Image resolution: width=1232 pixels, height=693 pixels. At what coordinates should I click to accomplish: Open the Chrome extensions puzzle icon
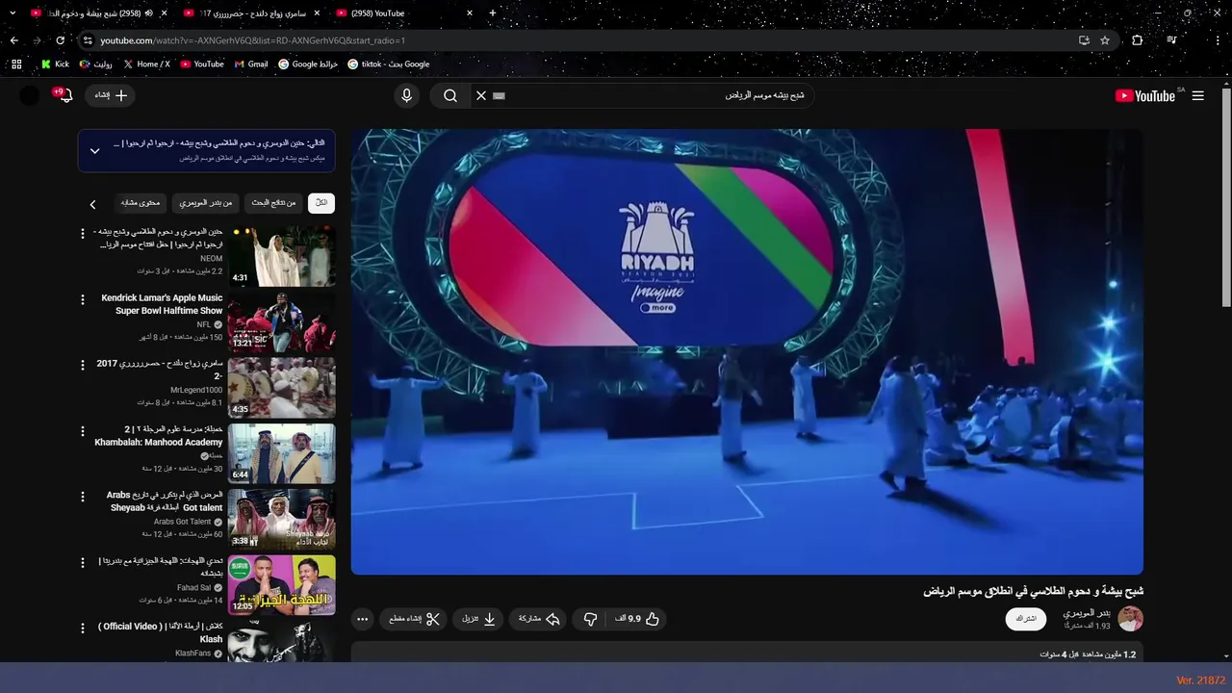1138,40
